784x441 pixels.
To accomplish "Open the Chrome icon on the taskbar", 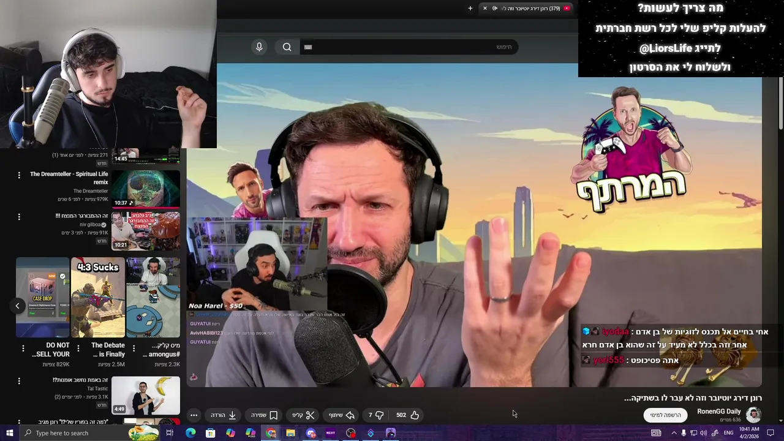I will click(271, 433).
